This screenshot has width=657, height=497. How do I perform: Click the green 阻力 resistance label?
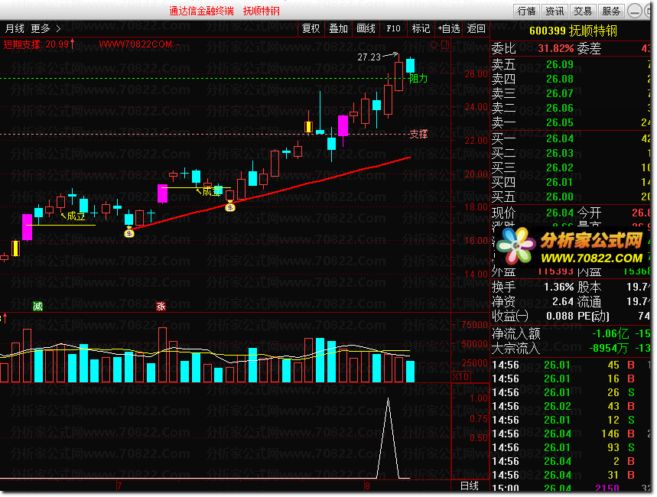tap(418, 78)
